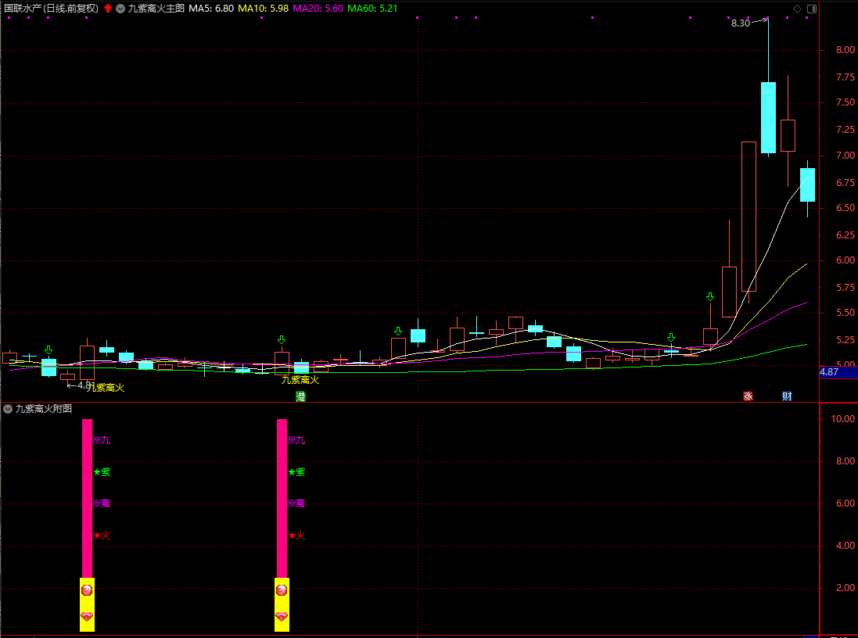This screenshot has width=858, height=638.
Task: Click the red 涨 badge below the chart
Action: tap(748, 396)
